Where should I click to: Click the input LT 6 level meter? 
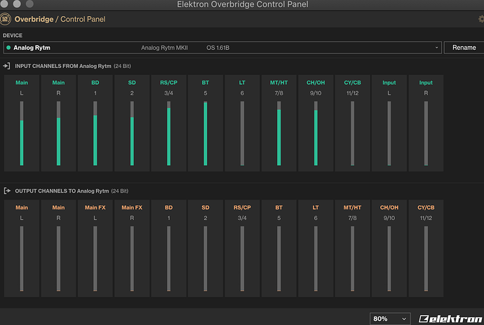click(242, 133)
